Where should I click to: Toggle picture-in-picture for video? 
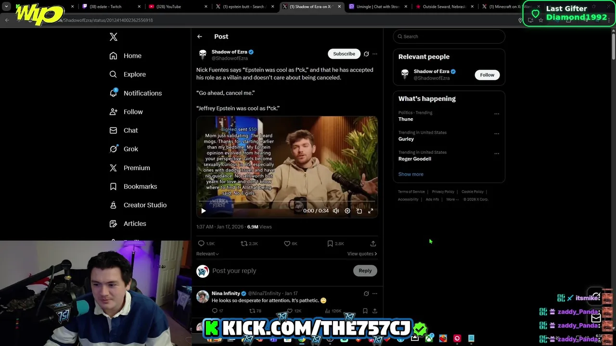pyautogui.click(x=359, y=210)
